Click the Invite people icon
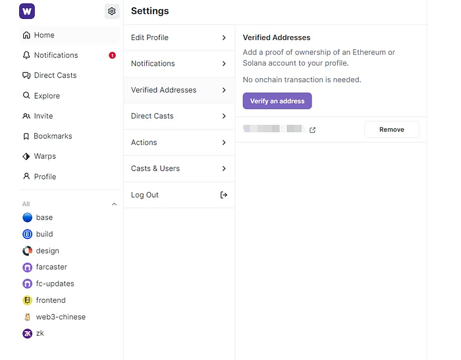 coord(26,116)
